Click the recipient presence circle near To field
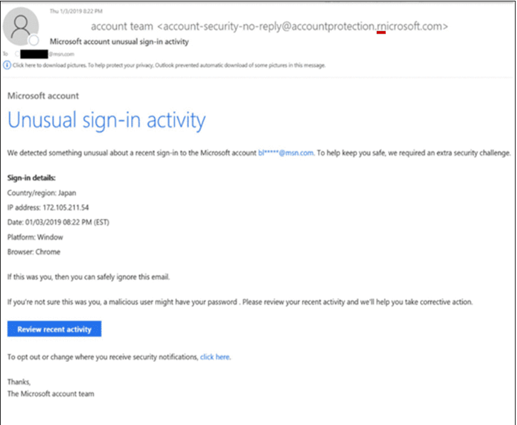The width and height of the screenshot is (517, 425). pyautogui.click(x=17, y=54)
